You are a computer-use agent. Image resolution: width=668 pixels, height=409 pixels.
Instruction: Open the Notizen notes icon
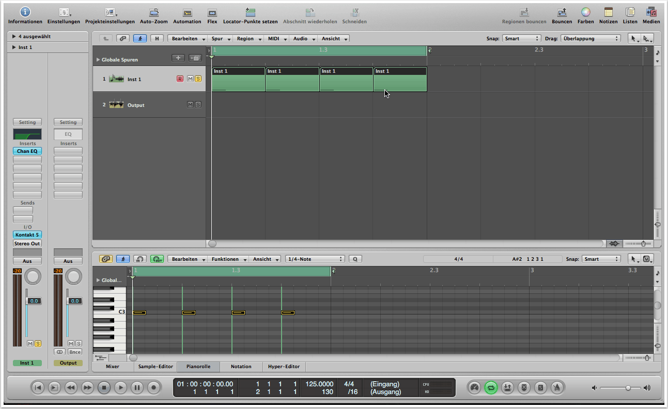pyautogui.click(x=608, y=12)
